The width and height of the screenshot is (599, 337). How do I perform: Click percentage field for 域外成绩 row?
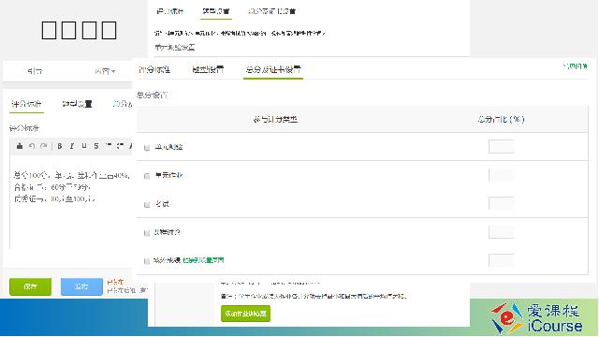click(501, 260)
